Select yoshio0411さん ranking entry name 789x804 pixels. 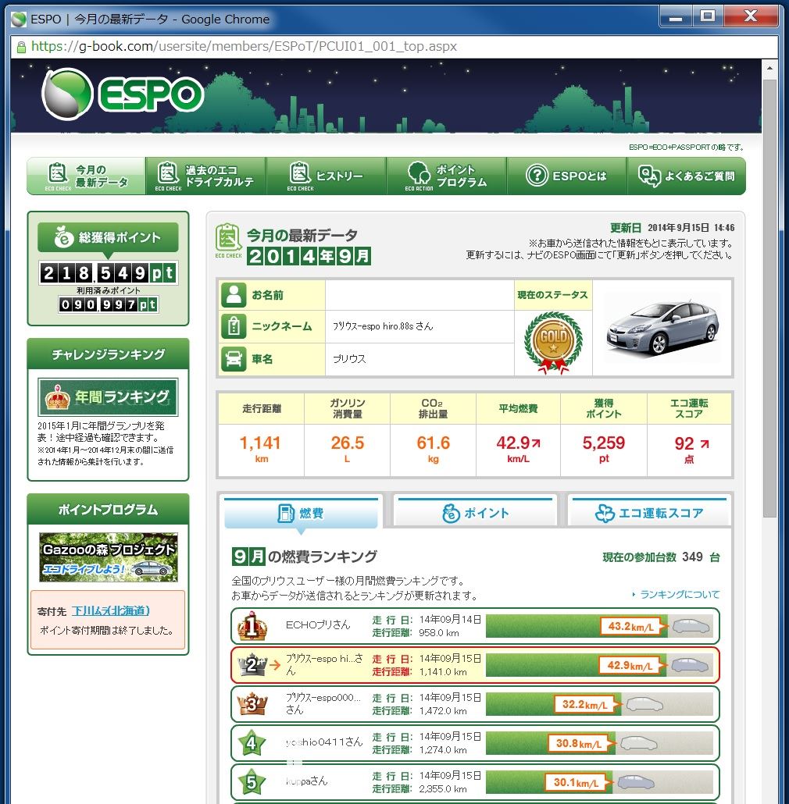(324, 742)
